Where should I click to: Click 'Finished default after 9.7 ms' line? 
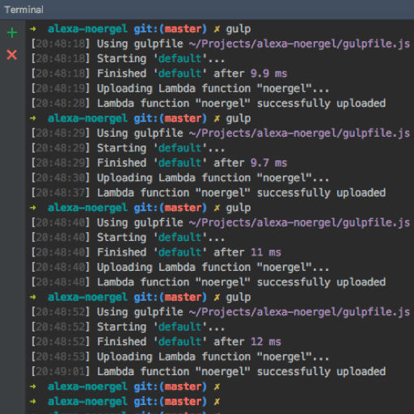(x=159, y=163)
